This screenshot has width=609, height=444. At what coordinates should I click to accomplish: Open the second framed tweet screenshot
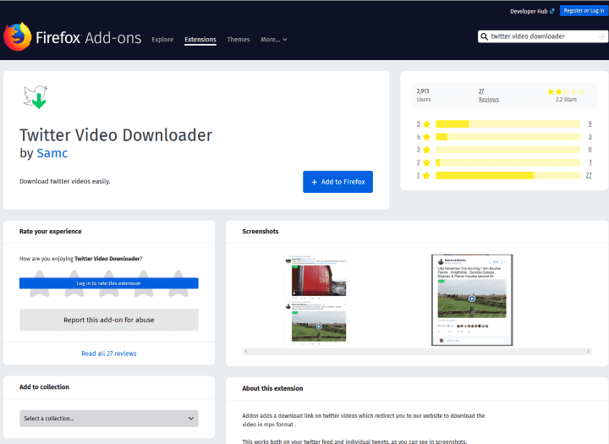pos(472,300)
